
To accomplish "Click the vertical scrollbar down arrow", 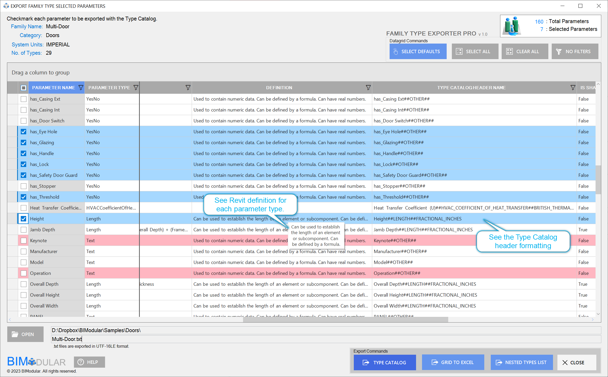I will pyautogui.click(x=598, y=314).
